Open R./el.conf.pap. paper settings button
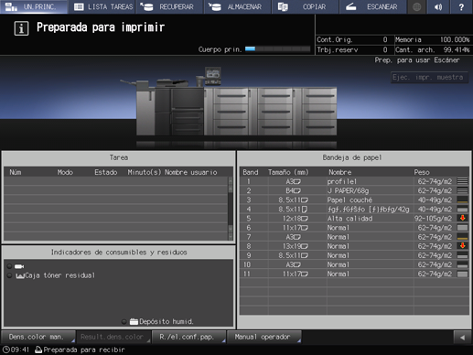 coord(188,337)
